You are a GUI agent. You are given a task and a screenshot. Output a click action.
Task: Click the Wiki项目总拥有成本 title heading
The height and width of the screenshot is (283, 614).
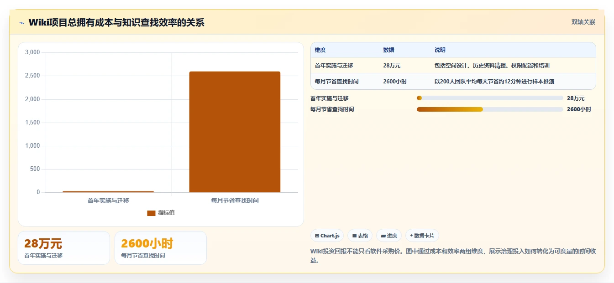(116, 22)
